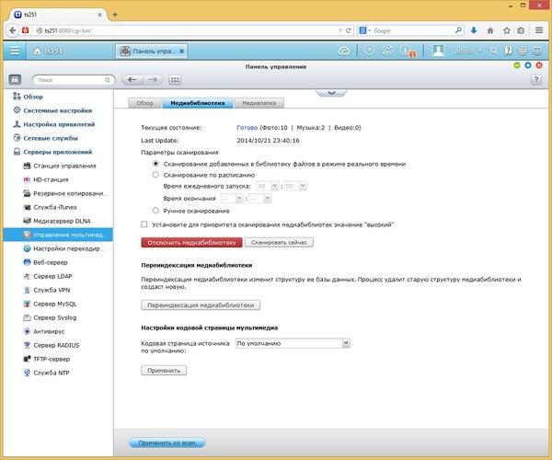Image resolution: width=552 pixels, height=460 pixels.
Task: Click the Google search box
Action: [x=412, y=30]
